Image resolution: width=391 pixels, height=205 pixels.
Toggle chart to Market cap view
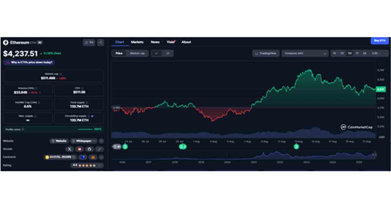[x=137, y=53]
